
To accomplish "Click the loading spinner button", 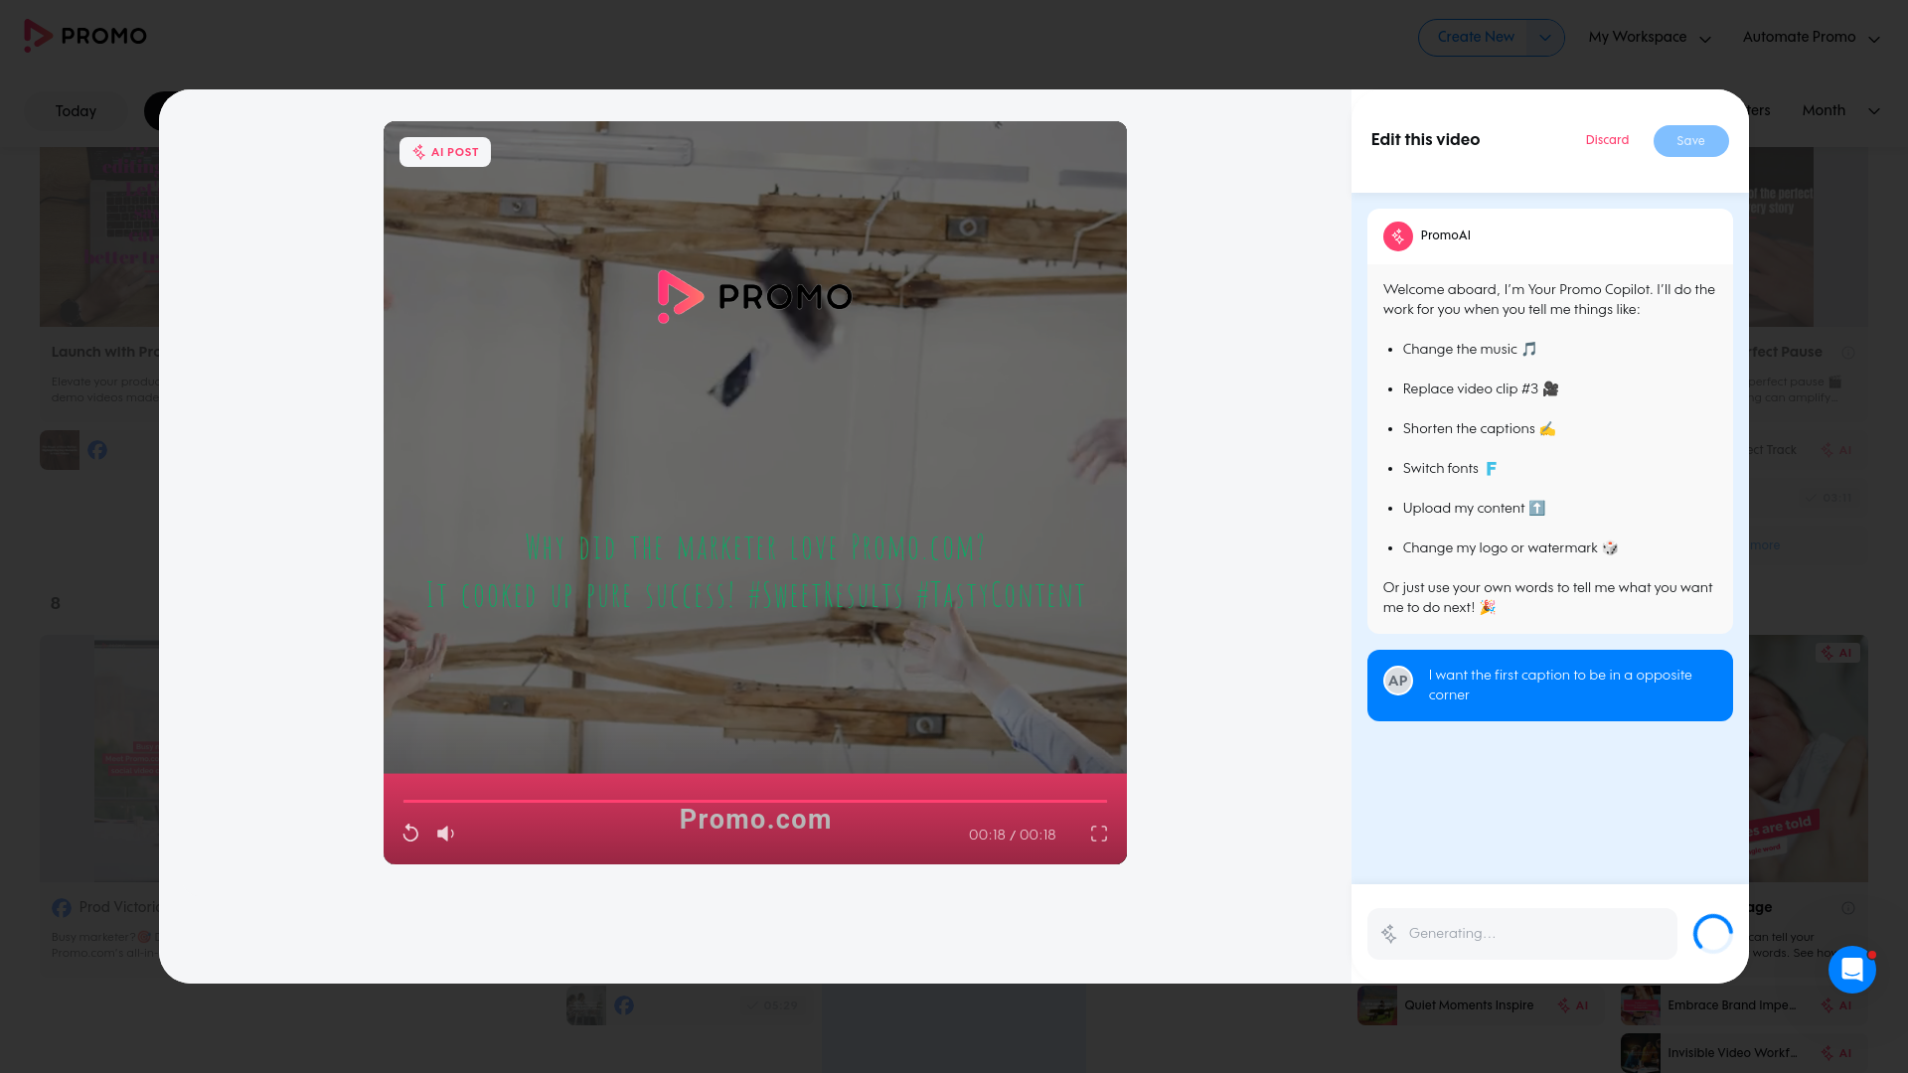I will coord(1713,934).
